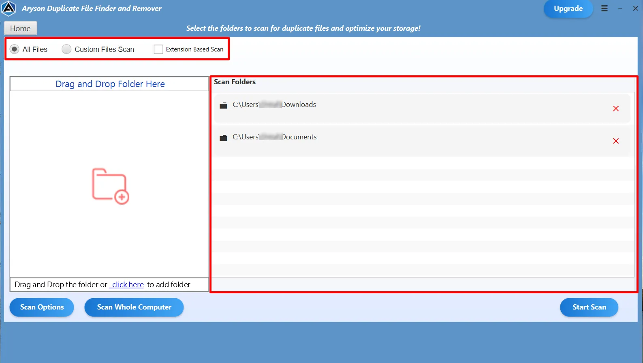This screenshot has height=363, width=643.
Task: Click the add-folder icon in drop area
Action: (110, 186)
